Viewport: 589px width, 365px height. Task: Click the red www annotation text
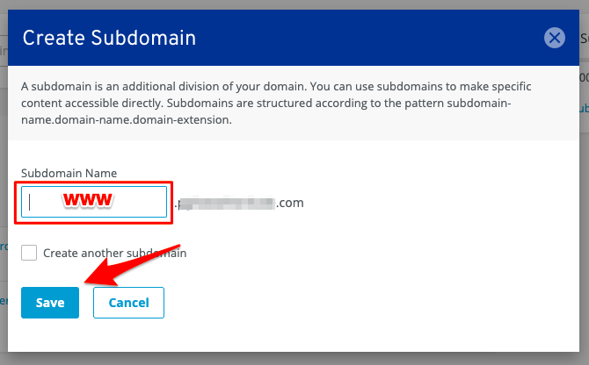[88, 200]
